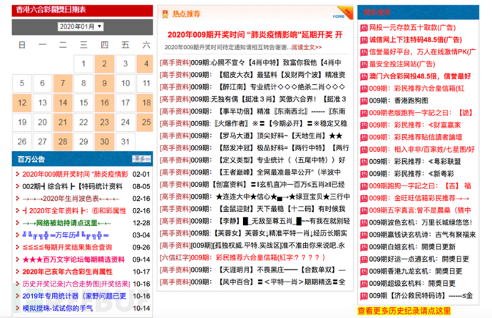
Task: Open 009期香港九龙玄机 link
Action: [416, 271]
